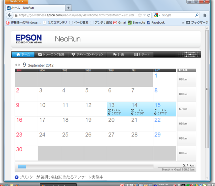Click the scrollbar down arrow
The width and height of the screenshot is (215, 186).
207,178
